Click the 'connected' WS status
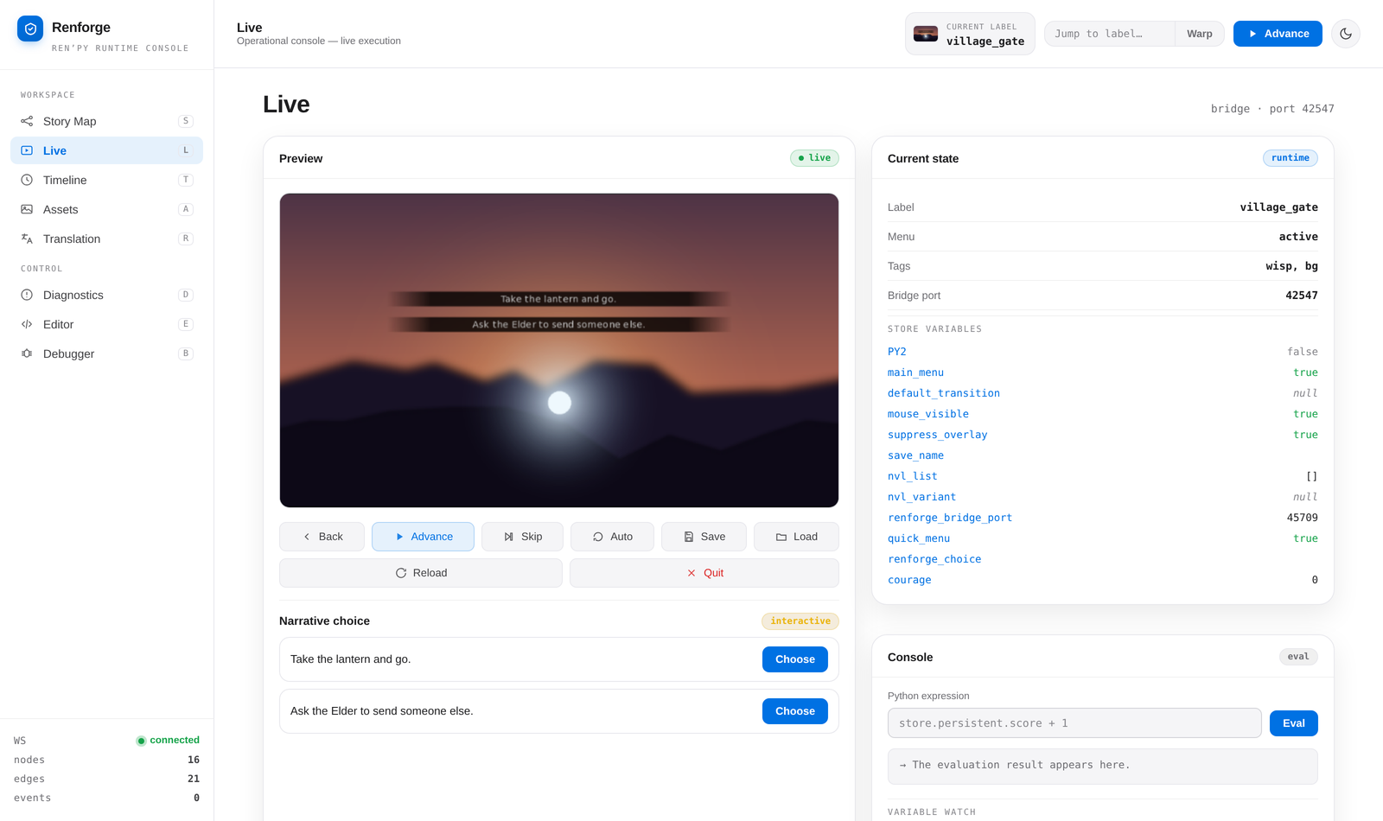 pos(168,741)
